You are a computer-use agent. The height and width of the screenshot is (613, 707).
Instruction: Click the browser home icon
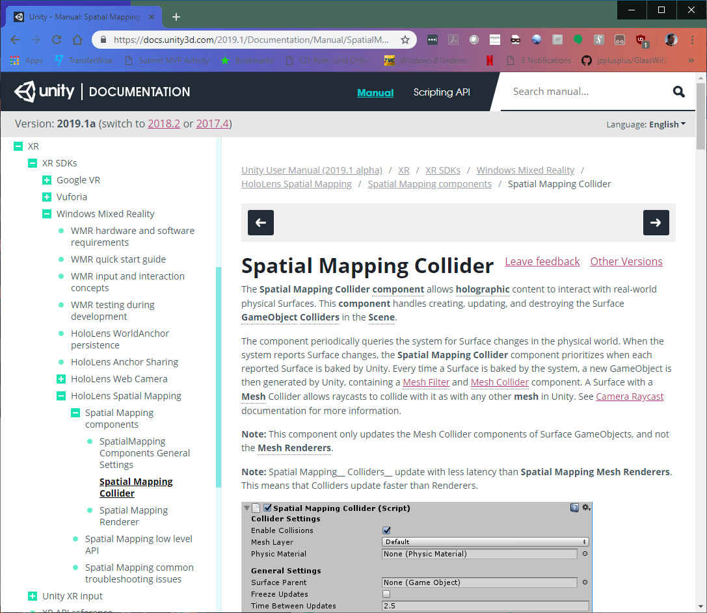click(x=77, y=40)
